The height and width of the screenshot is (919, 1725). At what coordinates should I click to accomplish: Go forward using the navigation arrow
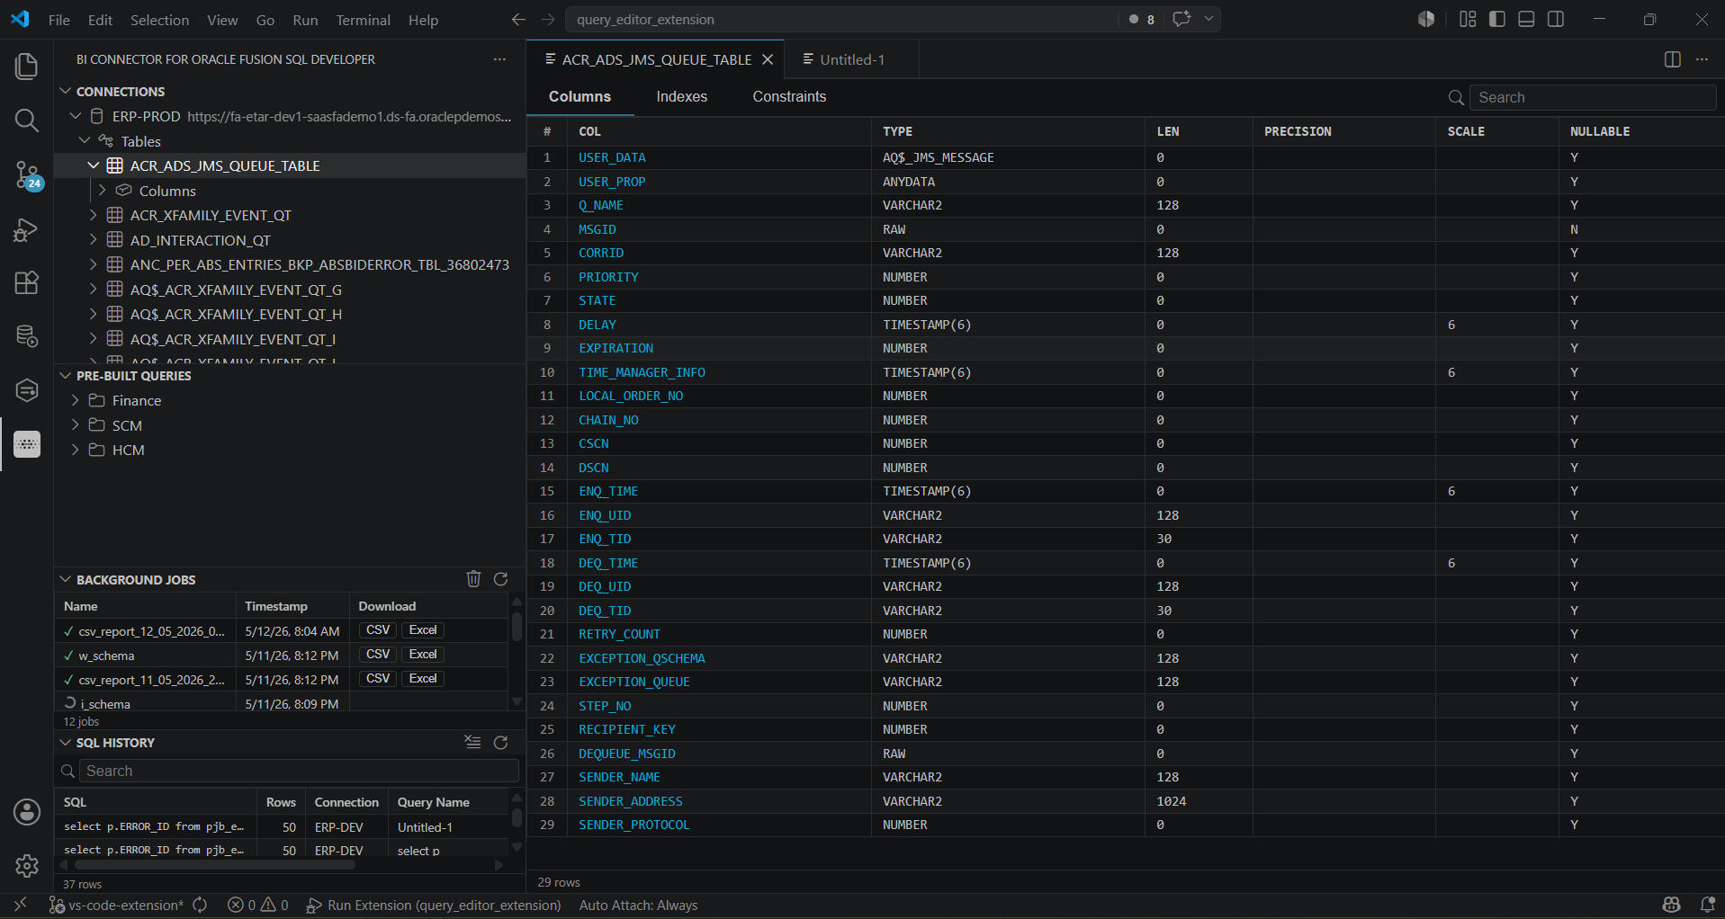548,19
